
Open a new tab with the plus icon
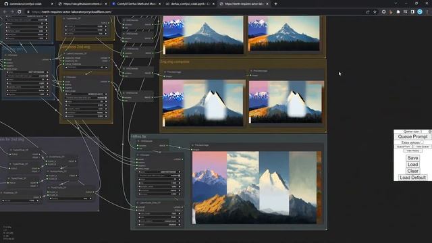coord(275,4)
